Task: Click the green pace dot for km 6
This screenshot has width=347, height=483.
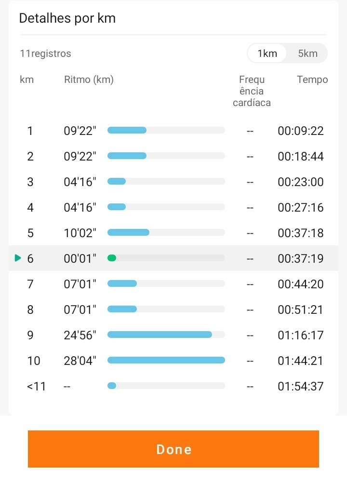Action: [x=112, y=258]
